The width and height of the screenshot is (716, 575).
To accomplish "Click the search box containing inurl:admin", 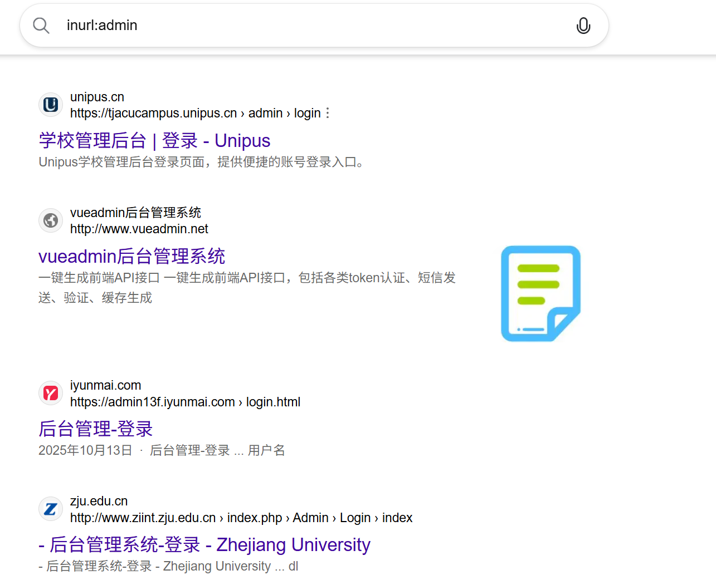I will [x=314, y=26].
